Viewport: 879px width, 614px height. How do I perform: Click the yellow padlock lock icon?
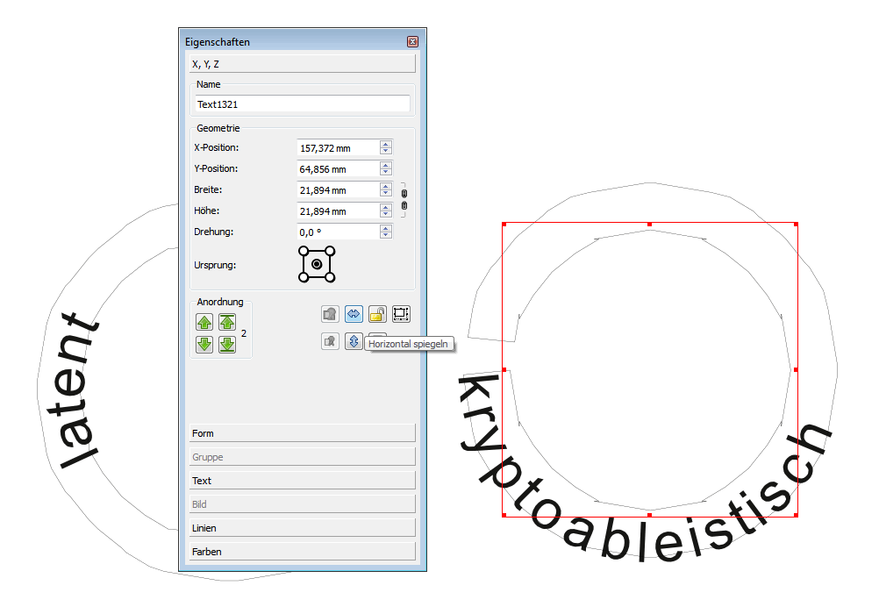coord(377,313)
